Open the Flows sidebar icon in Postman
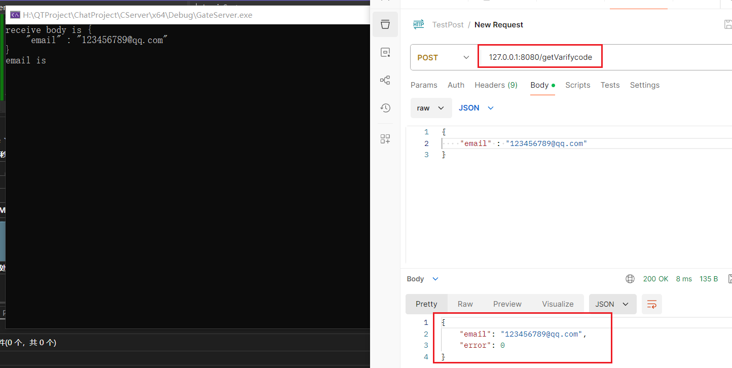The height and width of the screenshot is (368, 732). 385,80
